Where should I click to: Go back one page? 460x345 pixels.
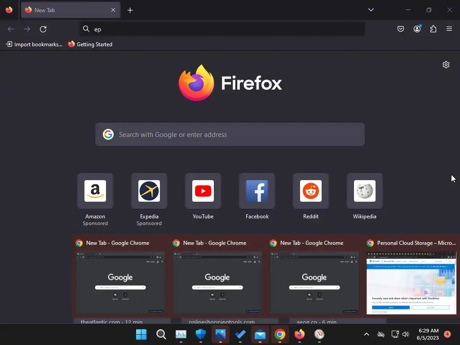[x=11, y=29]
